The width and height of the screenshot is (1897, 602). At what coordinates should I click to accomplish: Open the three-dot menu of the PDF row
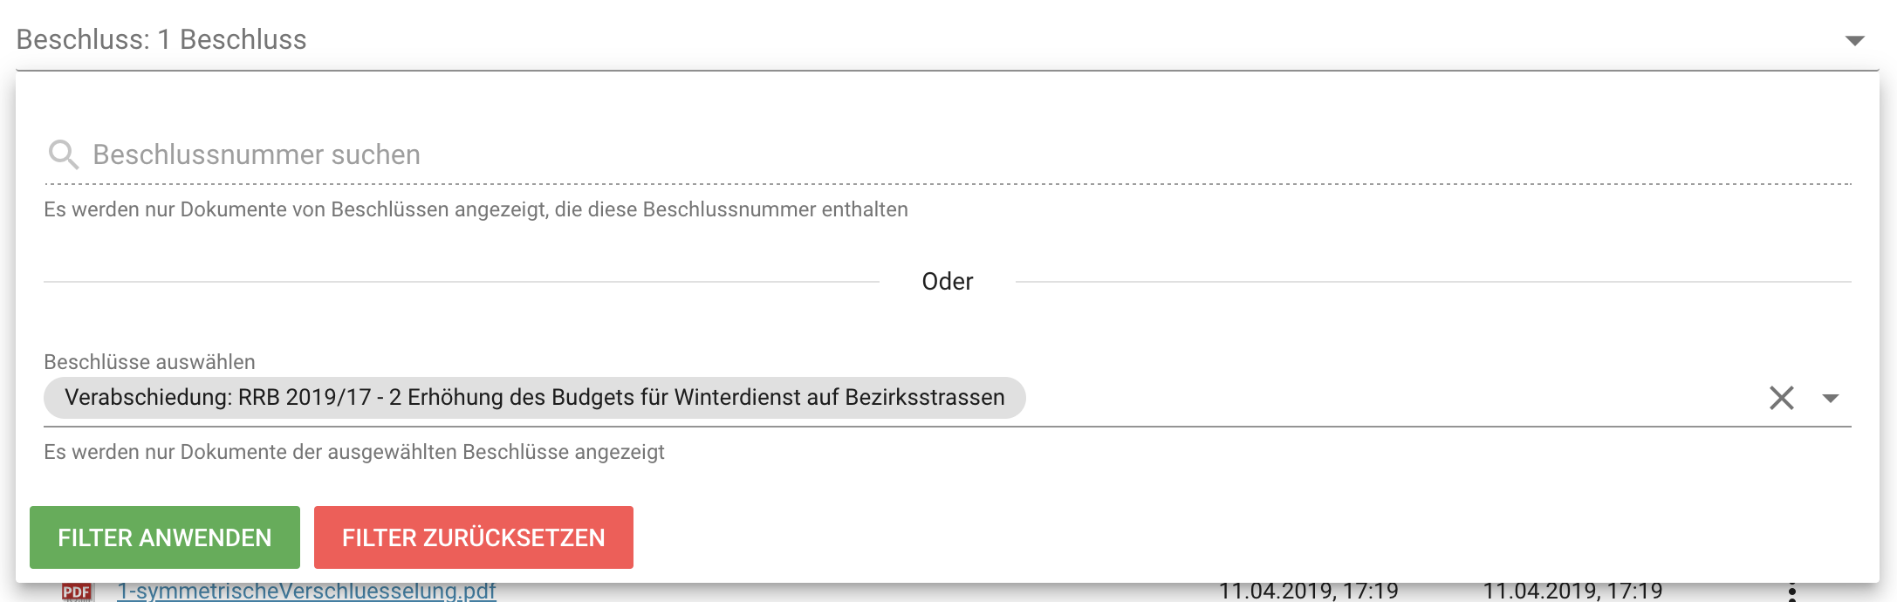coord(1791,592)
